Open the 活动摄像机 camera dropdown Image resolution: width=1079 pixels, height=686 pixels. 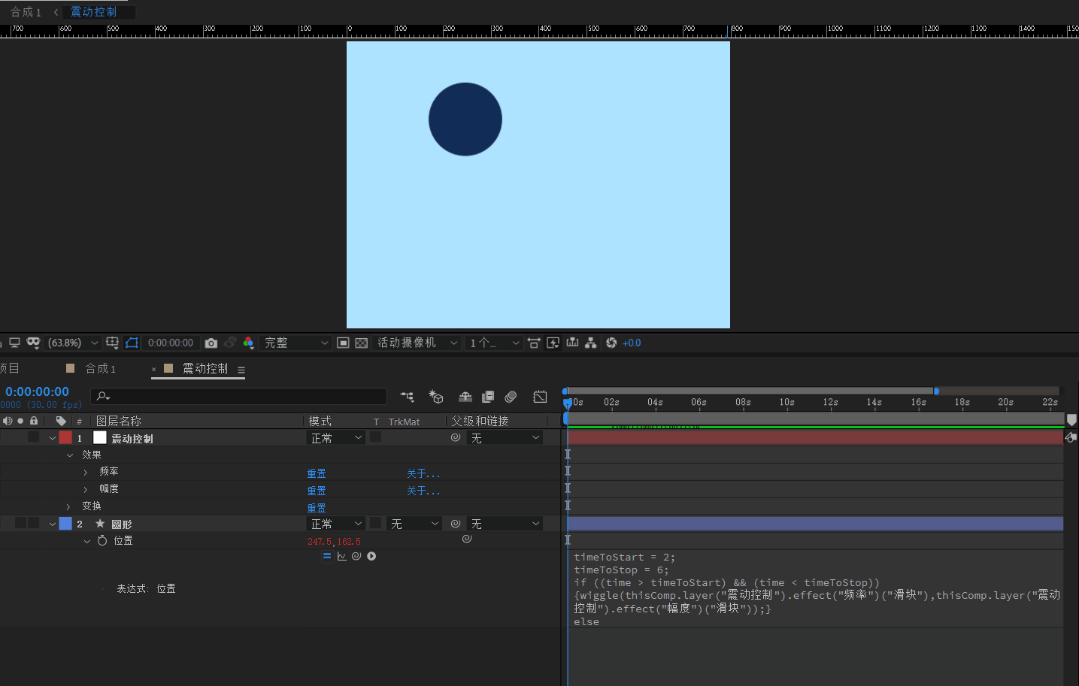[x=417, y=343]
